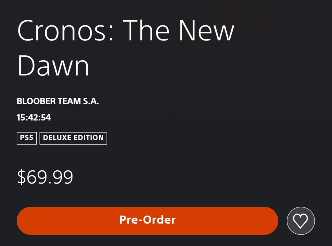Add game to wishlist with heart icon
The height and width of the screenshot is (246, 332).
(301, 221)
